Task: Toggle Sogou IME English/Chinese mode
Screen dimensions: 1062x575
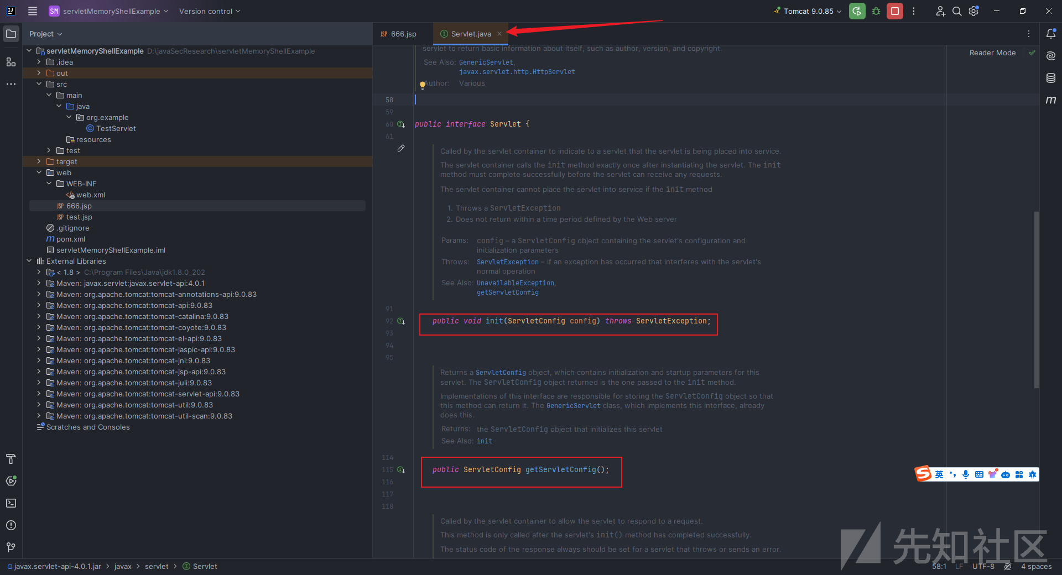Action: (x=939, y=474)
